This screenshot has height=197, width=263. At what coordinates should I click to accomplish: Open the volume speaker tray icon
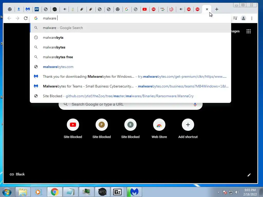[237, 192]
